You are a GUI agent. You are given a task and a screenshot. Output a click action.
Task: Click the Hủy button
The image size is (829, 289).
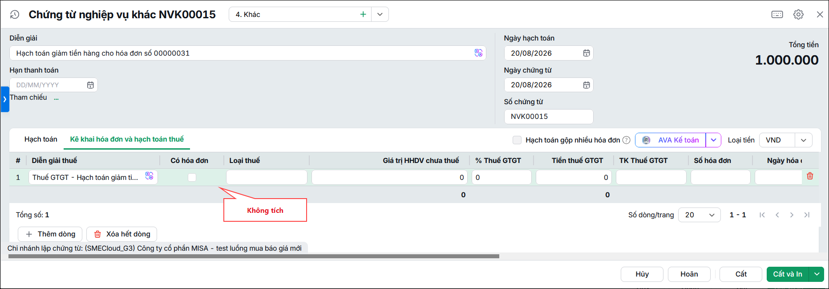click(642, 274)
